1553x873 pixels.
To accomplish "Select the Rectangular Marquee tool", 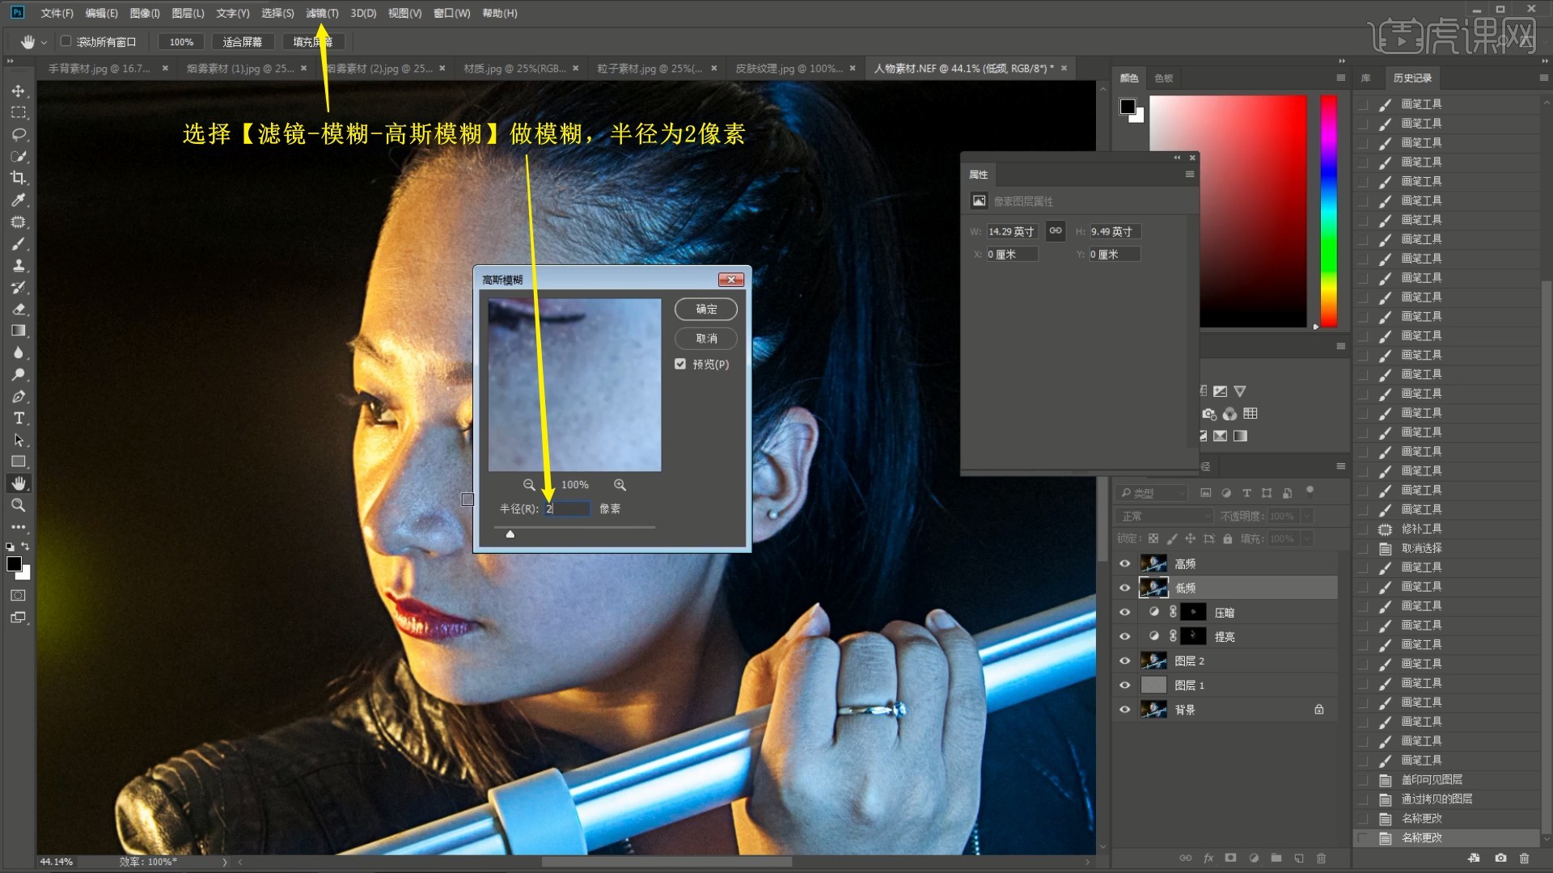I will [18, 112].
